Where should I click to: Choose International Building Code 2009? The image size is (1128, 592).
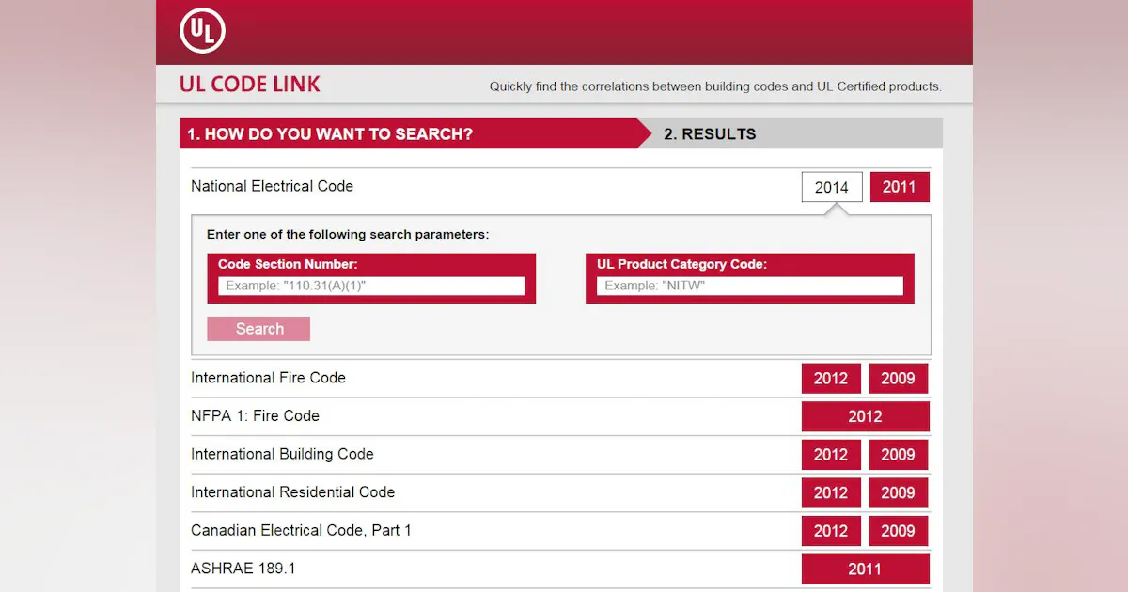click(x=899, y=455)
